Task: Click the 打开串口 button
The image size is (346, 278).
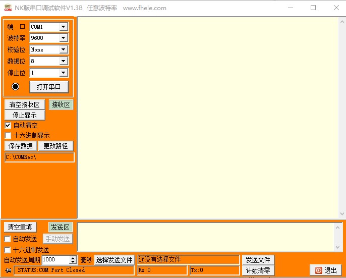Action: 49,87
